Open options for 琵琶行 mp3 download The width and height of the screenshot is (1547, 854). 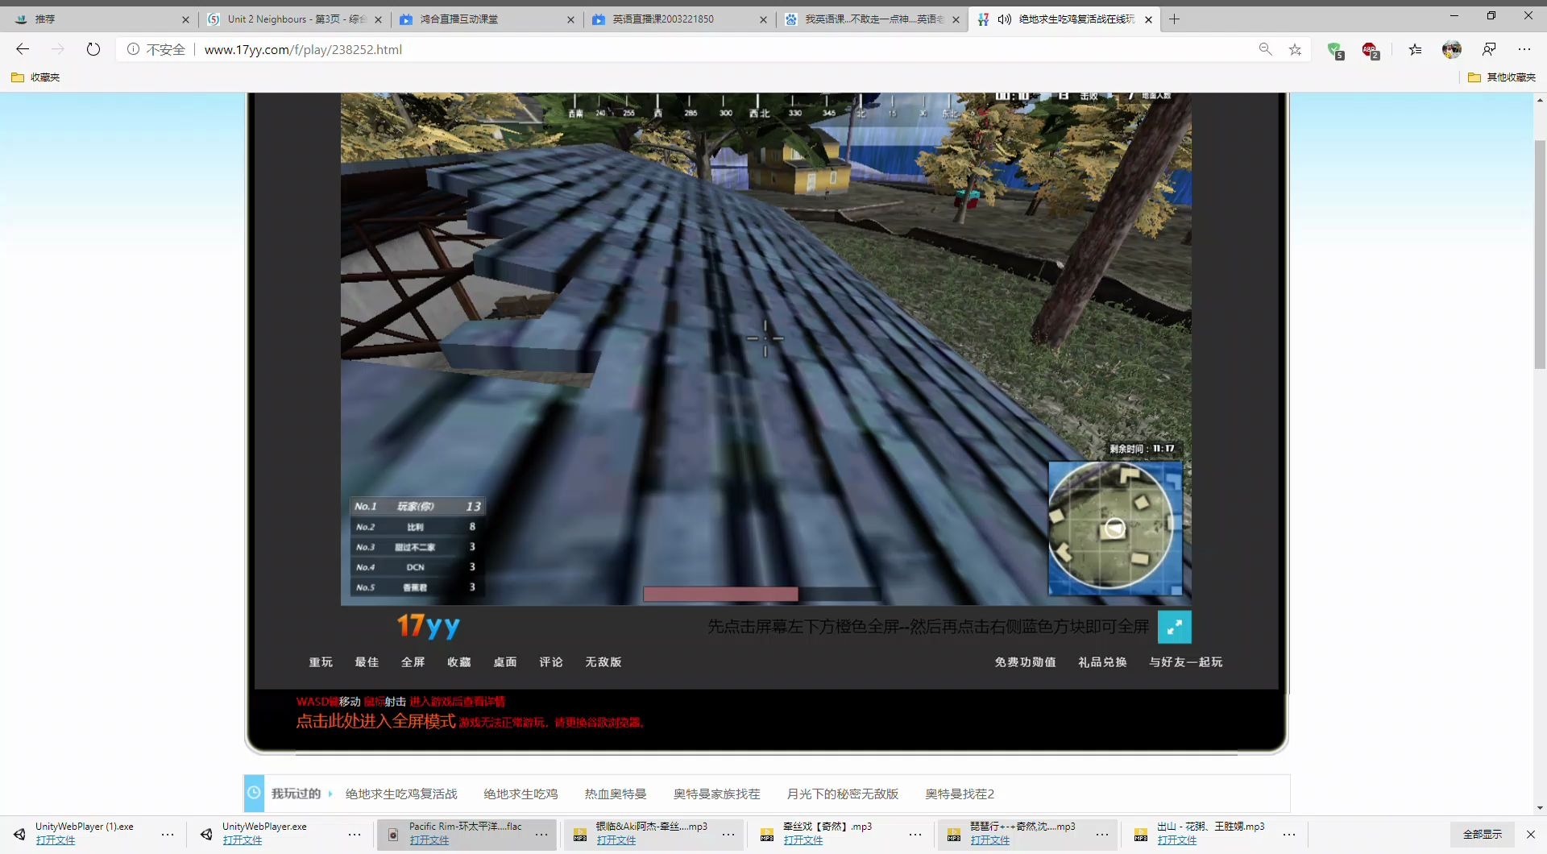click(x=1102, y=835)
